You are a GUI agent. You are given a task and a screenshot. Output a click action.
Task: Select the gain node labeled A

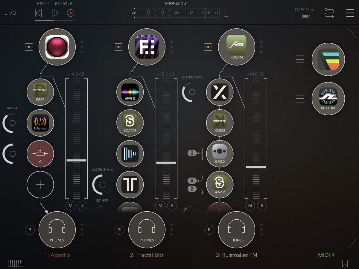tap(40, 154)
